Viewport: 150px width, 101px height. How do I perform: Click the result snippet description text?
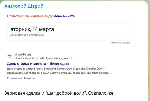59,71
